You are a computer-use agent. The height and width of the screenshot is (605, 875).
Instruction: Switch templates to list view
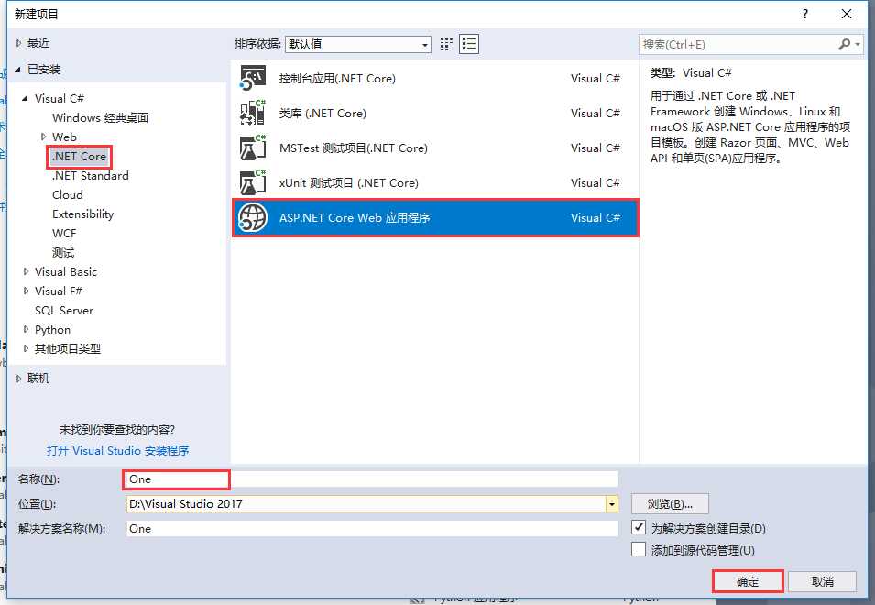click(x=469, y=44)
